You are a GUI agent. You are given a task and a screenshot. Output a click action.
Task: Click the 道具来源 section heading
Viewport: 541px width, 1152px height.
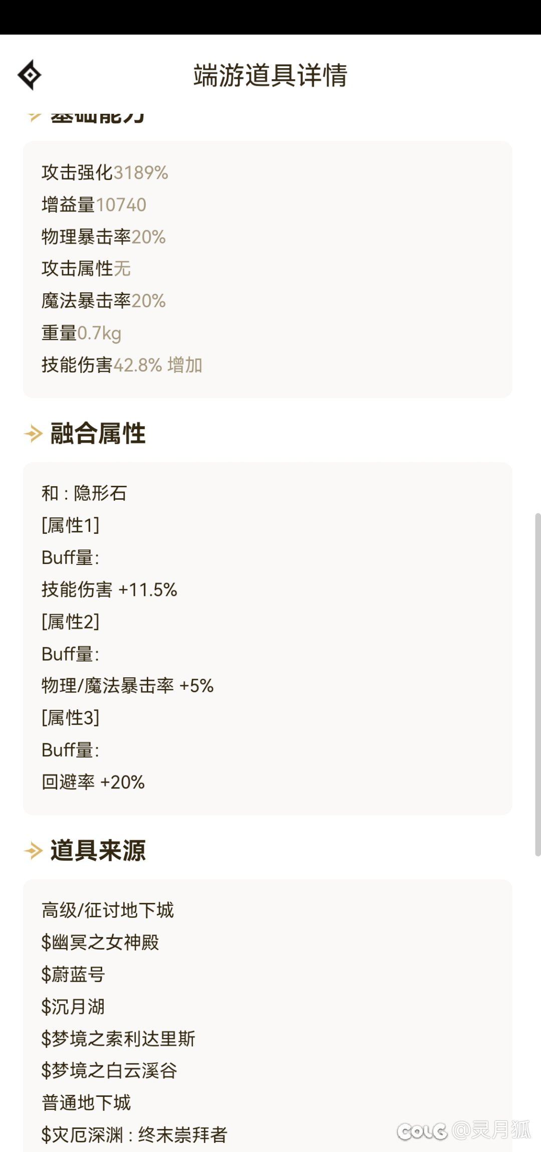point(98,851)
